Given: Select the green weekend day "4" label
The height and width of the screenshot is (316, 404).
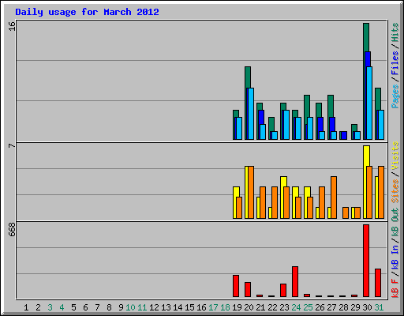Looking at the screenshot, I should (62, 307).
